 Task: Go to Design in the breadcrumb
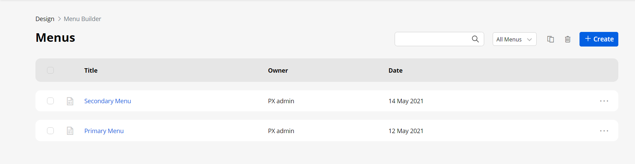click(x=45, y=19)
